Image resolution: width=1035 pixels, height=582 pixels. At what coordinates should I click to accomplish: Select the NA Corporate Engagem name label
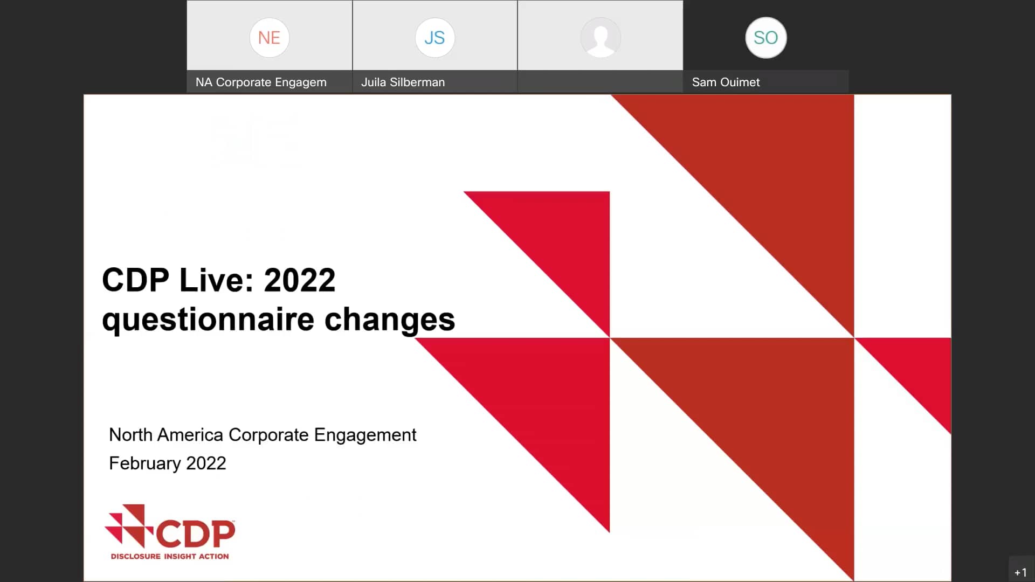[261, 82]
